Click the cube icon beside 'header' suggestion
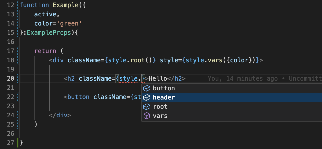Screen dimensions: 322x149 (x=146, y=97)
